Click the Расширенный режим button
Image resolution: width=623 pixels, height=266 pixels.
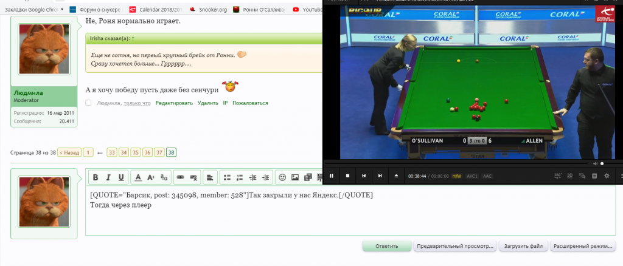pyautogui.click(x=583, y=246)
